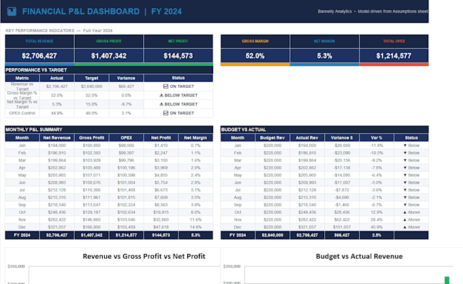Image resolution: width=463 pixels, height=284 pixels.
Task: Select the $99,796 Mar OPEX cell
Action: tap(126, 160)
